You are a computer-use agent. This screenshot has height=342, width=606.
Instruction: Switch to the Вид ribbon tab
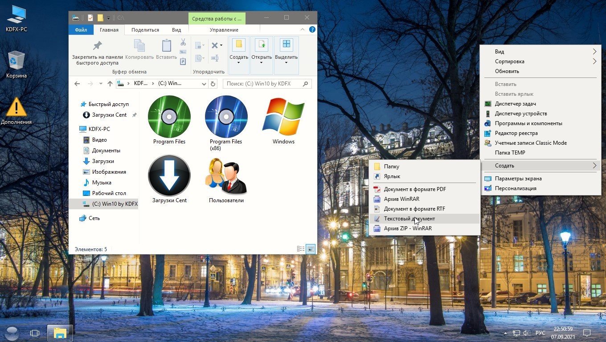(176, 30)
